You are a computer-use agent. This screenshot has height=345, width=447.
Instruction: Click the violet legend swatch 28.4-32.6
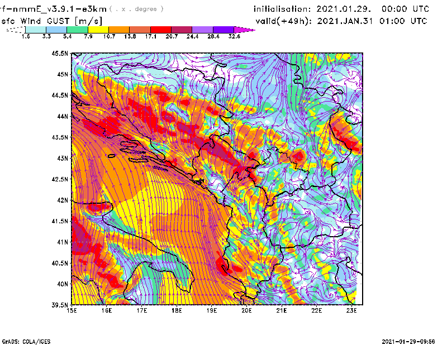(223, 30)
